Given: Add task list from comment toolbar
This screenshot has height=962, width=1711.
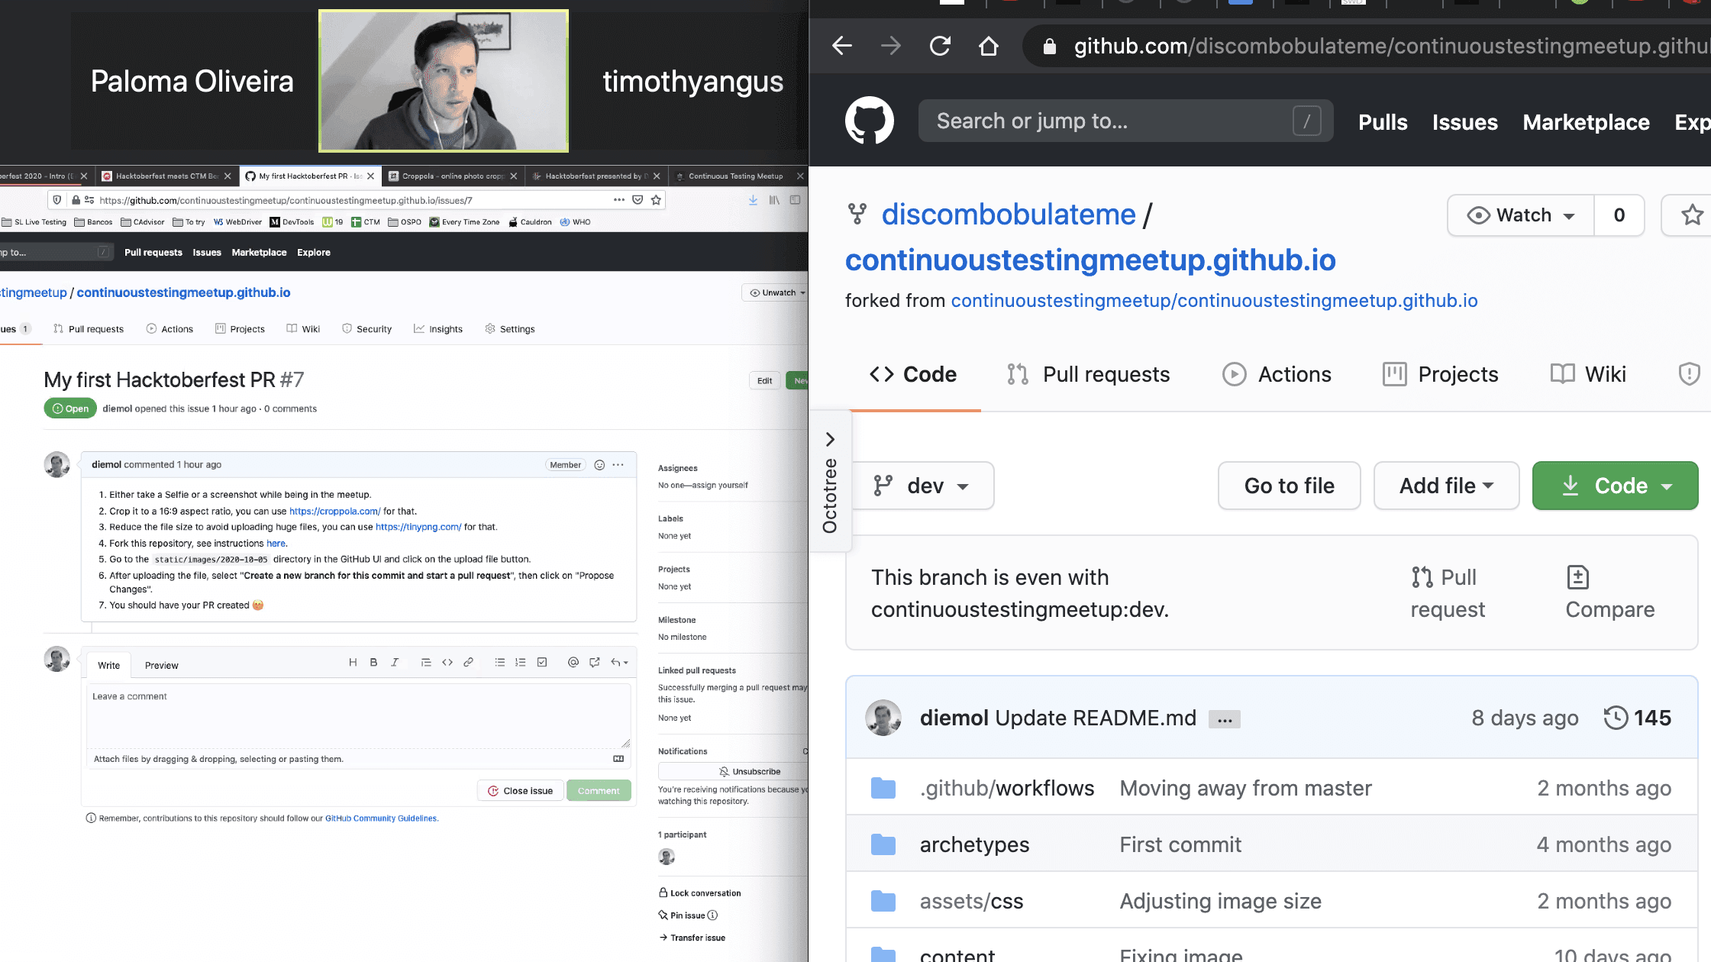Looking at the screenshot, I should click(x=541, y=662).
